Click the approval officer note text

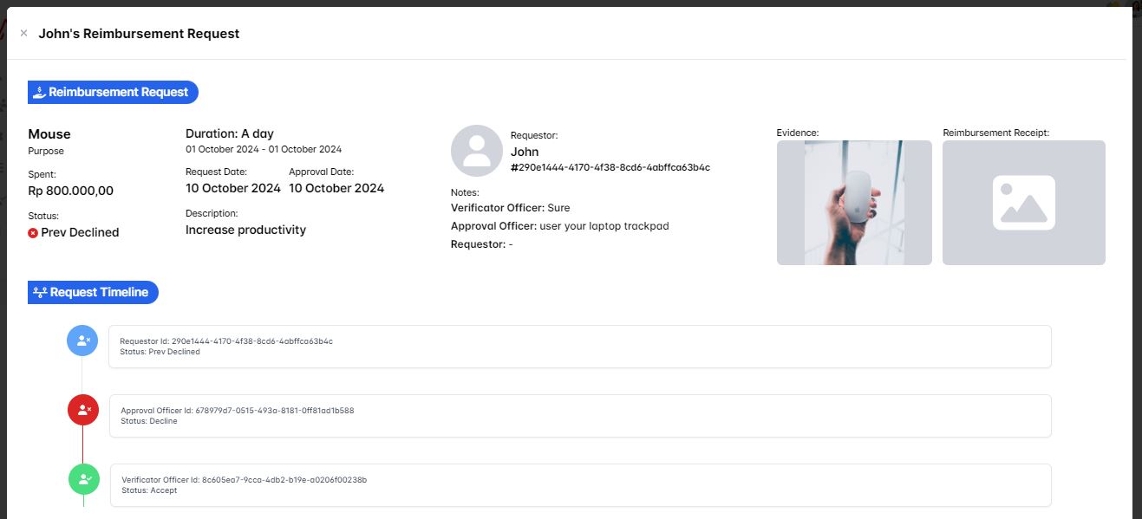(x=604, y=226)
